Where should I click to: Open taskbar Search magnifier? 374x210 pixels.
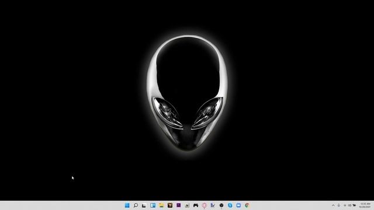(x=136, y=205)
